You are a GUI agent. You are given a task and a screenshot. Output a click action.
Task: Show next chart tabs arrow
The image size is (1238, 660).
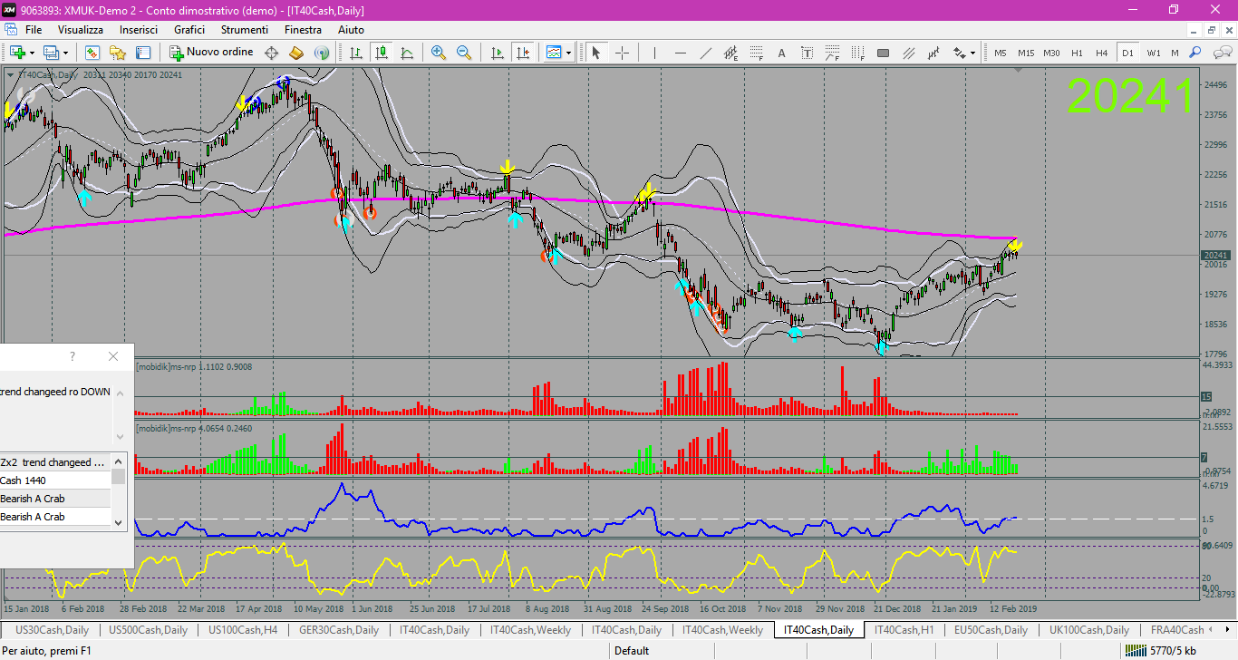click(x=1227, y=630)
